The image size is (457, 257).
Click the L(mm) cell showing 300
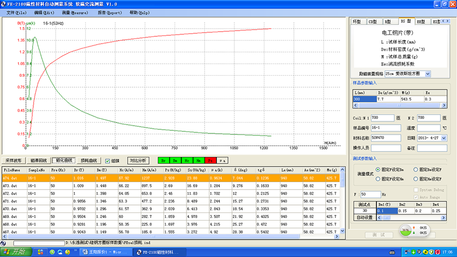coord(365,99)
